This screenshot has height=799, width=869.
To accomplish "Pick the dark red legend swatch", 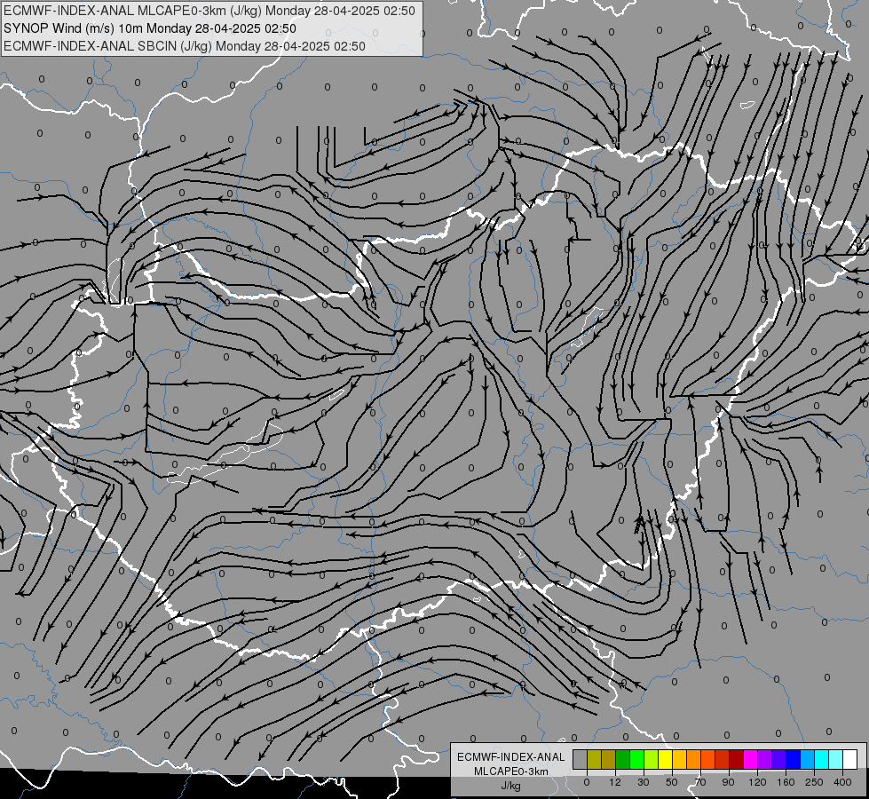I will point(737,759).
